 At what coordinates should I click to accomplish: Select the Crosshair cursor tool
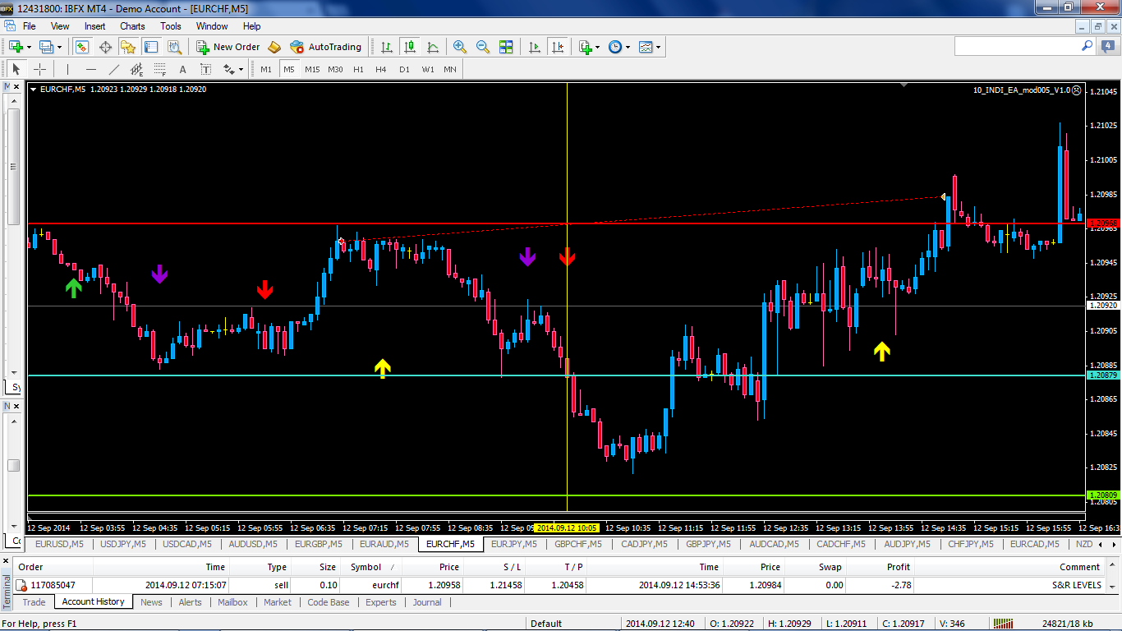[39, 69]
